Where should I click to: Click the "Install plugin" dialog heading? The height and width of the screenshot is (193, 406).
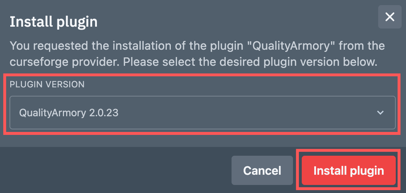(53, 22)
